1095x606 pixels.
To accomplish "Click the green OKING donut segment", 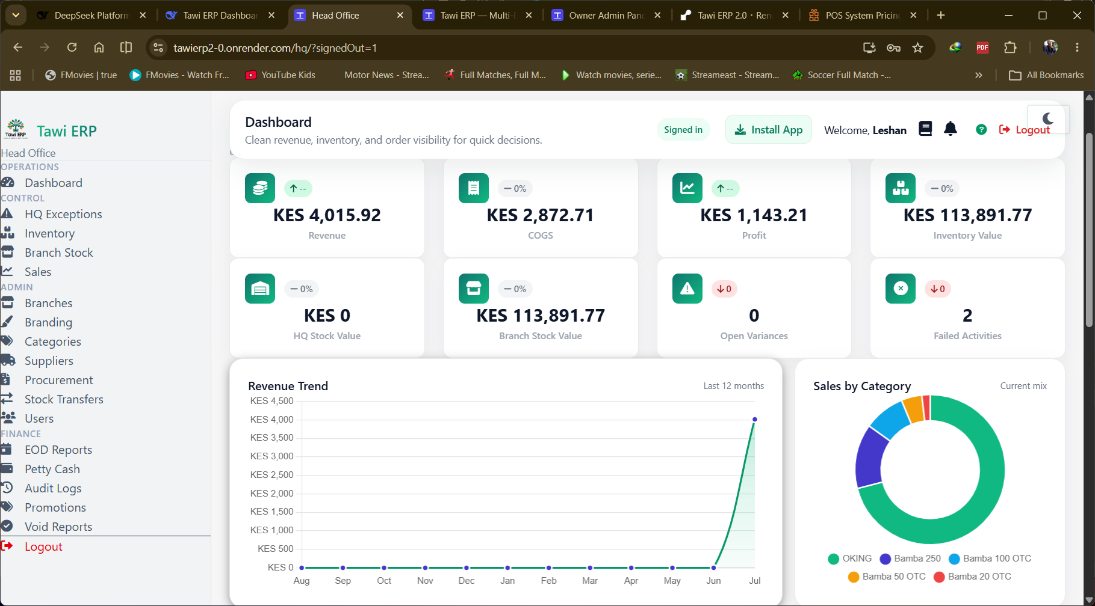I will [x=981, y=505].
